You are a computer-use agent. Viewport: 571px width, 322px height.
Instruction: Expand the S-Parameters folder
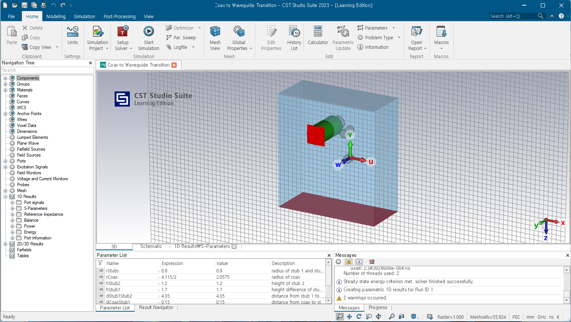coord(12,208)
